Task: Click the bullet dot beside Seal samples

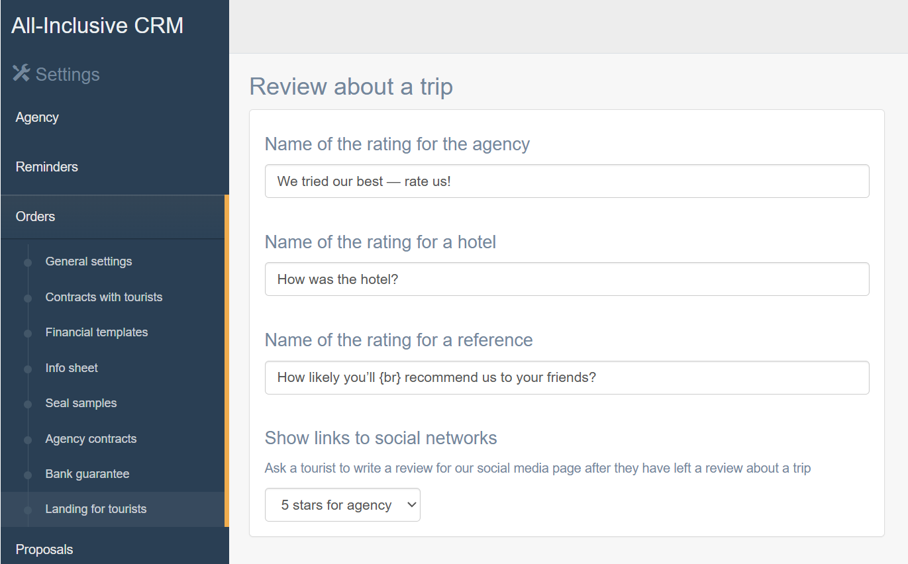Action: [28, 404]
